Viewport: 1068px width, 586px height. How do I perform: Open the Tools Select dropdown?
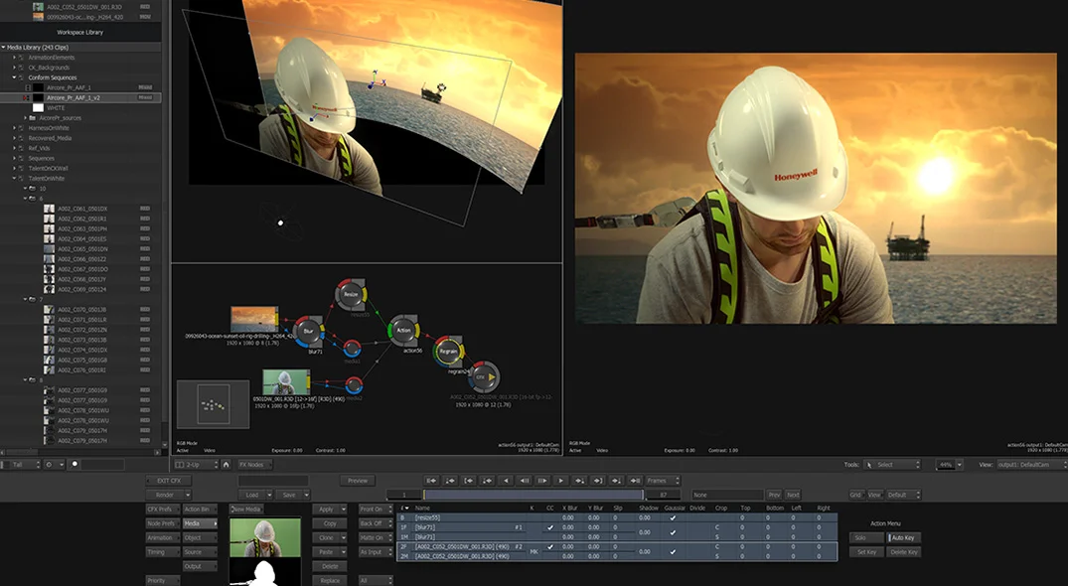(x=892, y=464)
